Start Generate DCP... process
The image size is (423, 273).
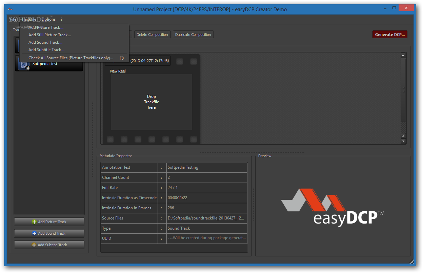pos(390,35)
